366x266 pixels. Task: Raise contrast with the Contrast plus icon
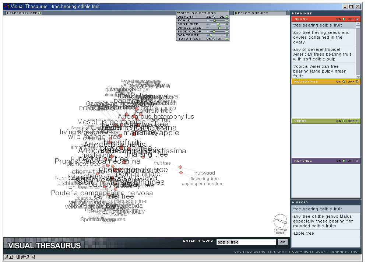coord(227,35)
